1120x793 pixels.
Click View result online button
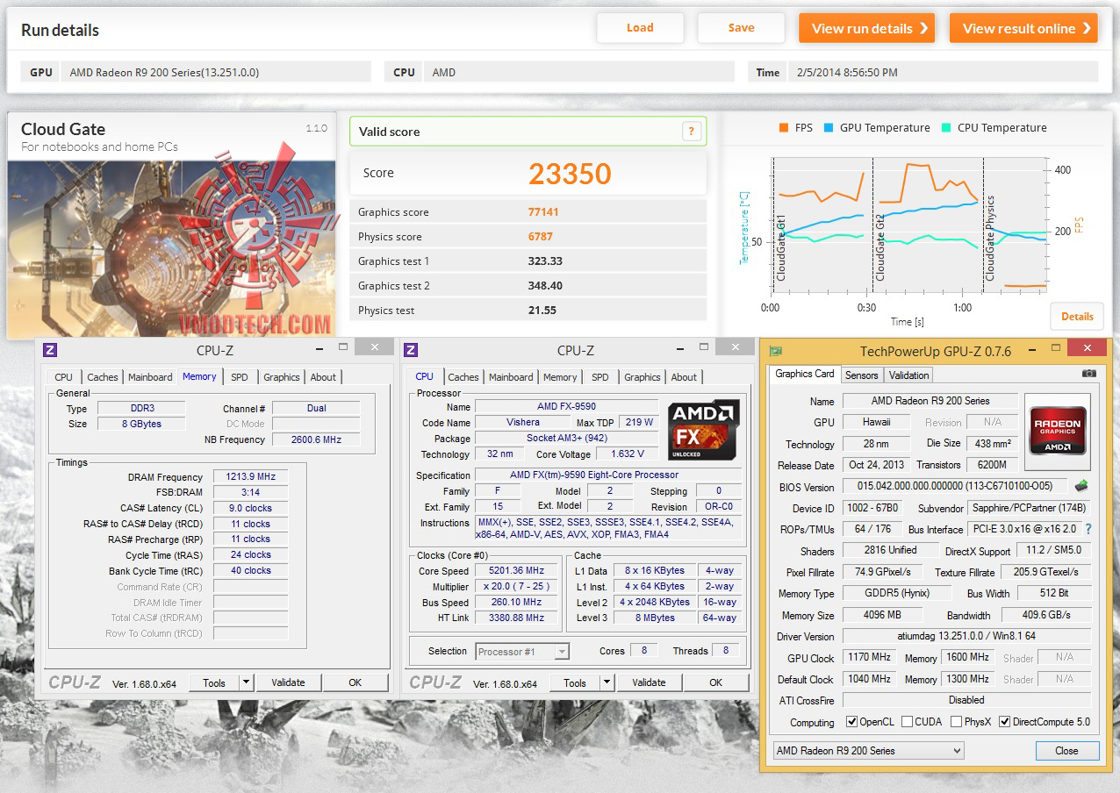pyautogui.click(x=1023, y=28)
